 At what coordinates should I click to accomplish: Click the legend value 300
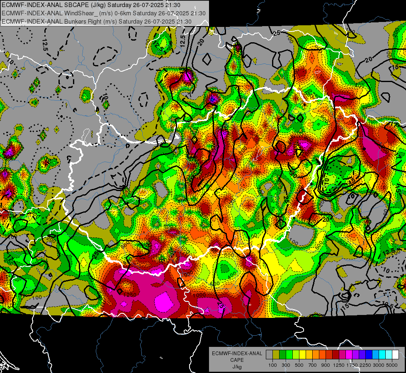click(x=286, y=365)
